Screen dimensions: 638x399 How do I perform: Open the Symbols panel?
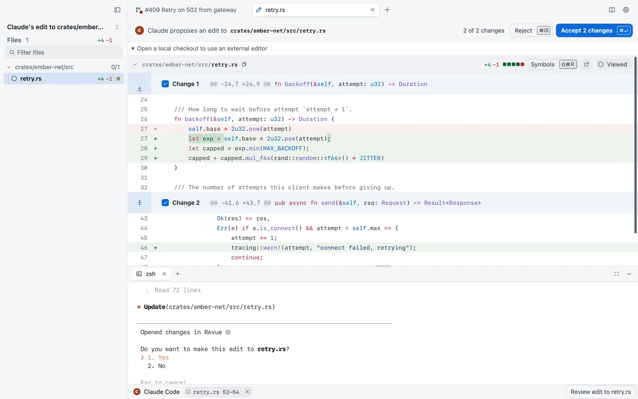pos(552,64)
